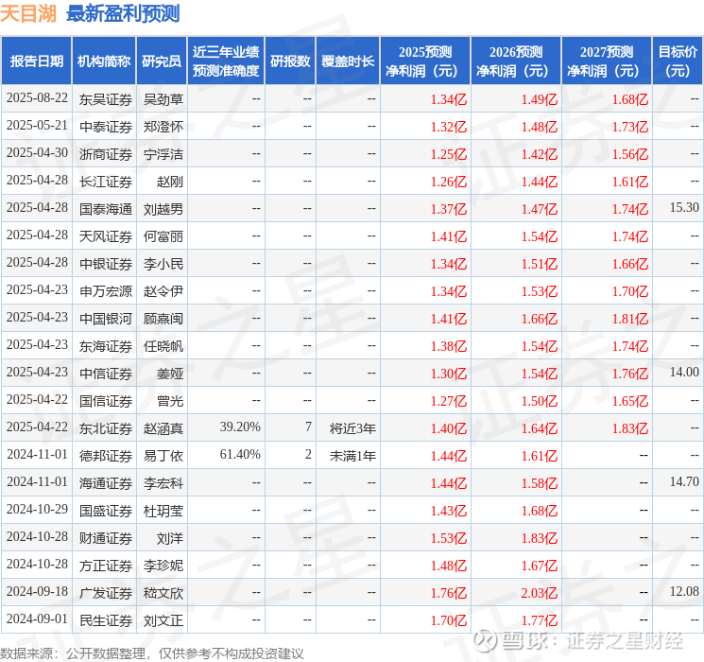Click analyst name 顾熹闽
The width and height of the screenshot is (704, 662).
click(163, 319)
